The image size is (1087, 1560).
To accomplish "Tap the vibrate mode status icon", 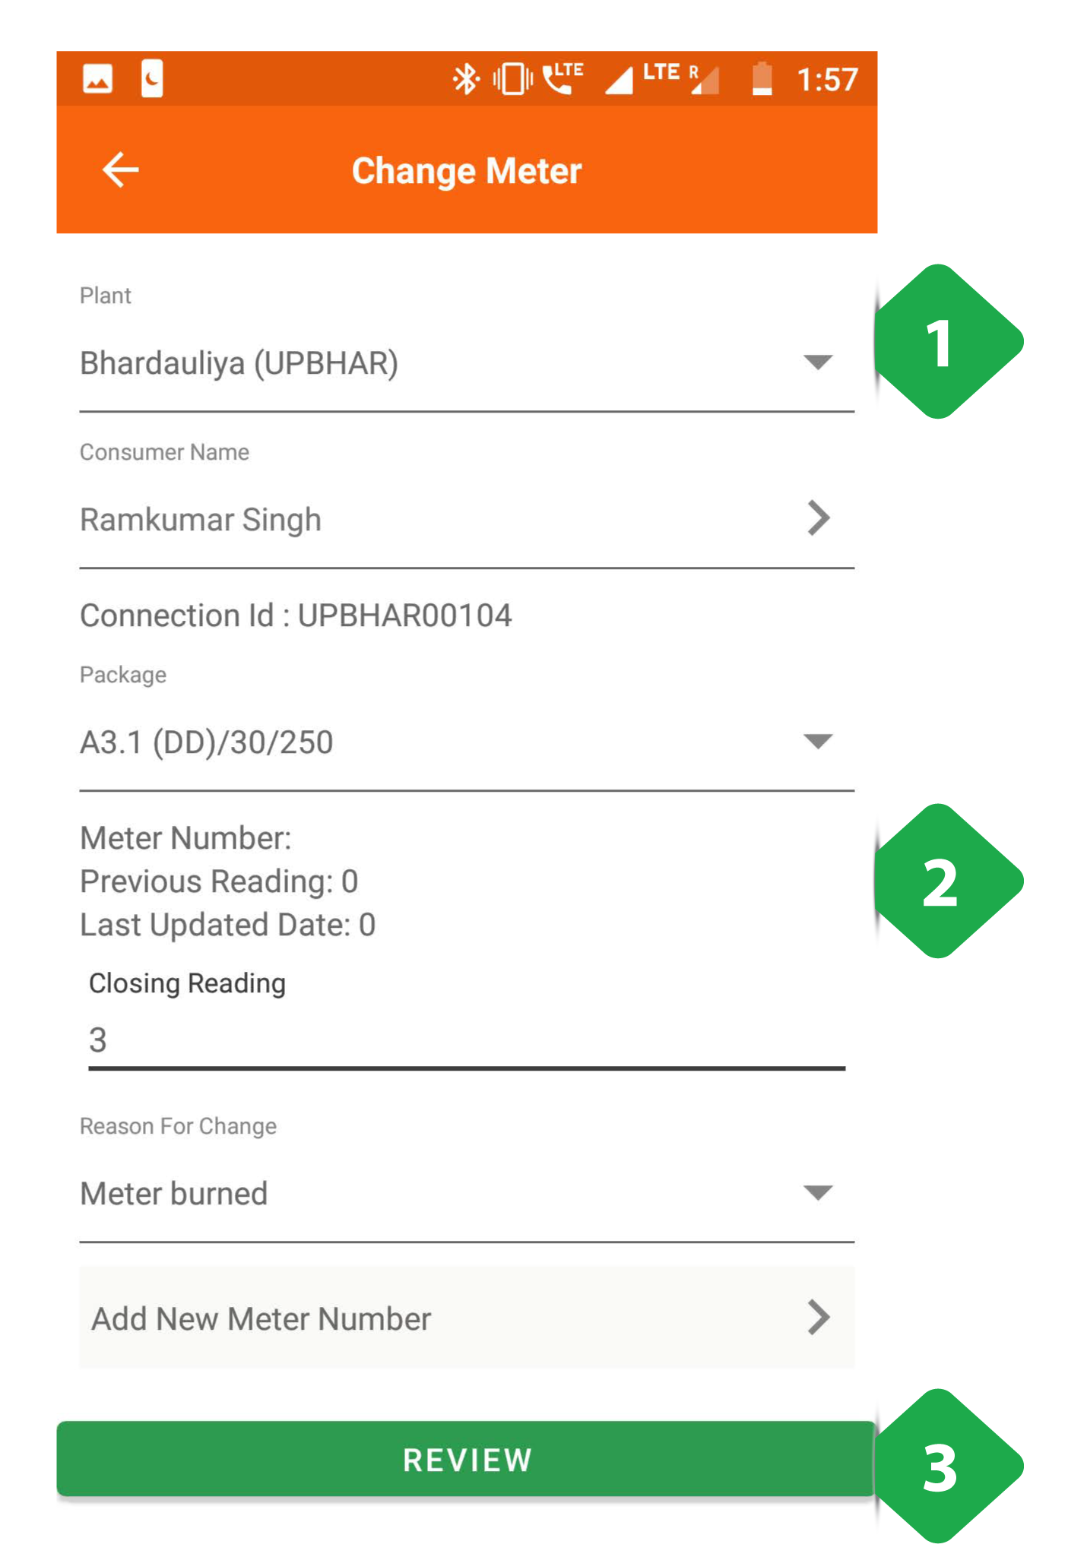I will click(512, 79).
